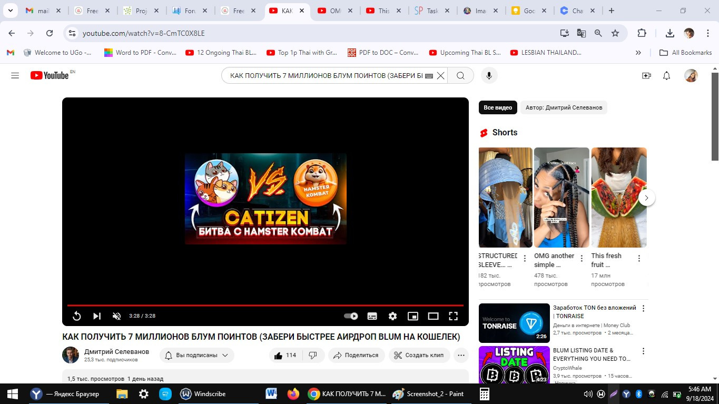Go back to previous page
Screen dimensions: 719x404
12,33
